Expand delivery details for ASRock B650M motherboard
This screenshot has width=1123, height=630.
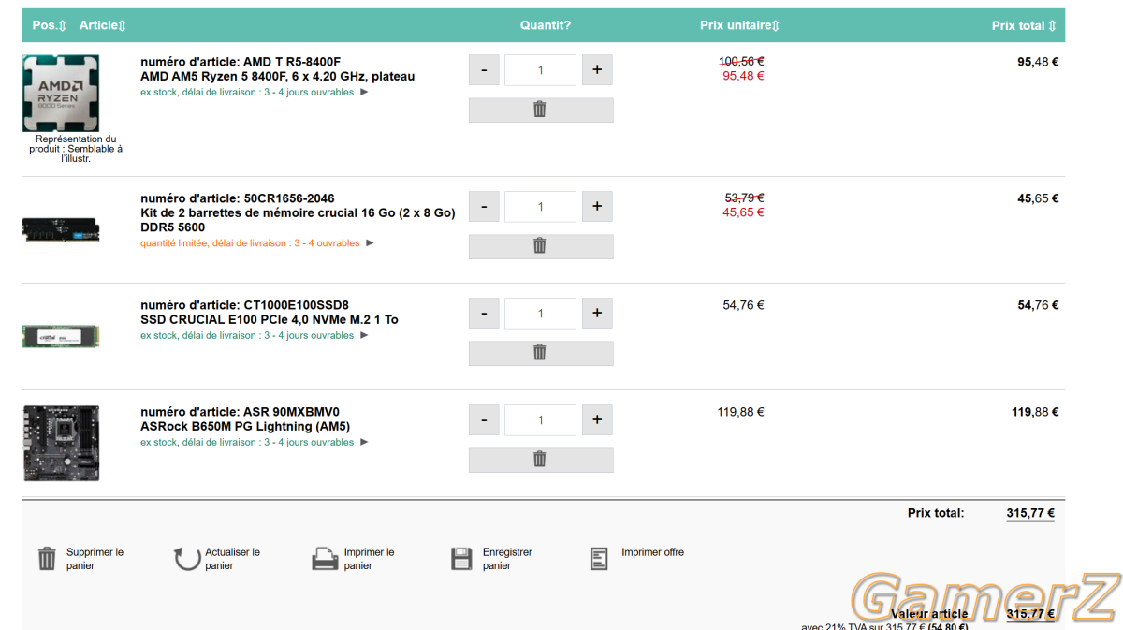pyautogui.click(x=365, y=442)
